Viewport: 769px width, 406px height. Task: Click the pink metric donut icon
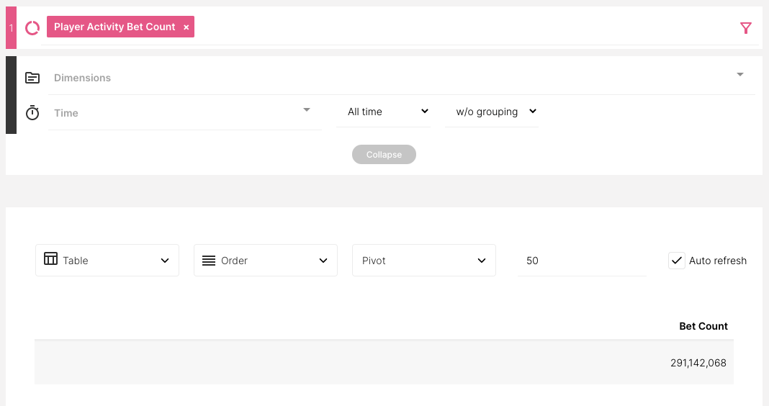pyautogui.click(x=32, y=27)
